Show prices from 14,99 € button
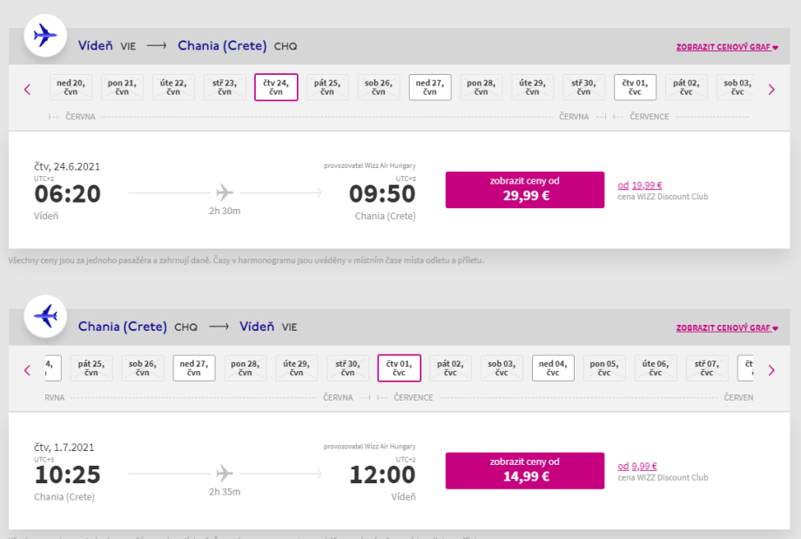Screen dimensions: 801x539 [524, 470]
